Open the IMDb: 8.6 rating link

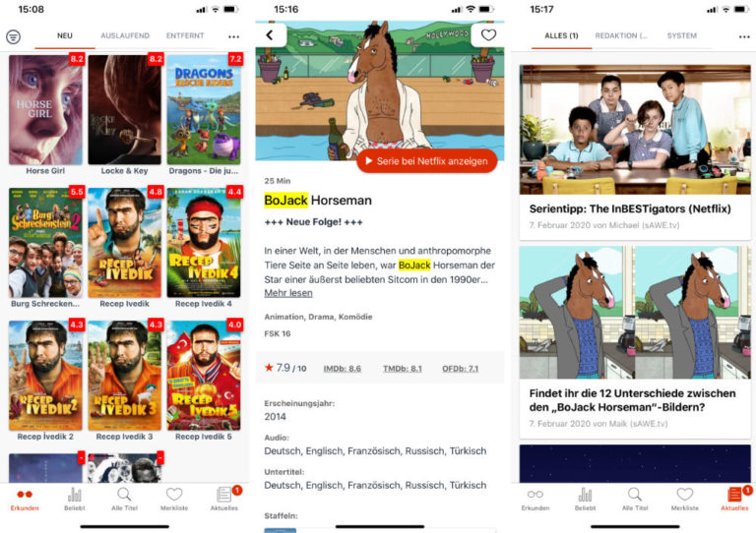342,369
